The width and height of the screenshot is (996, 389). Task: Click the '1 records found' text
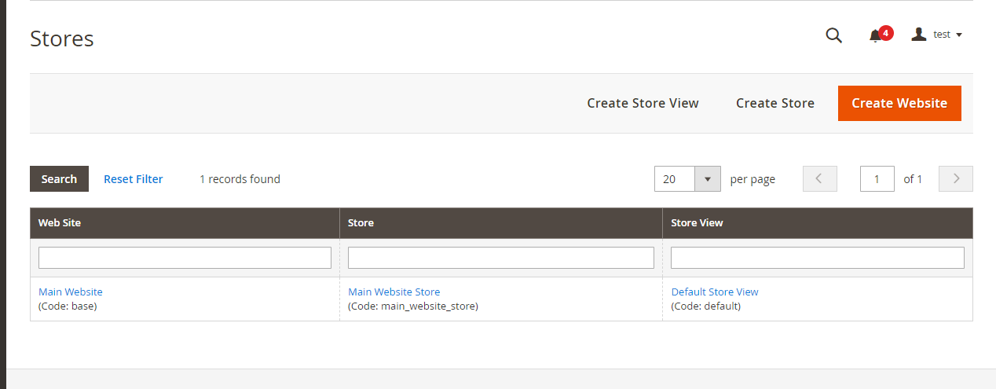point(240,179)
